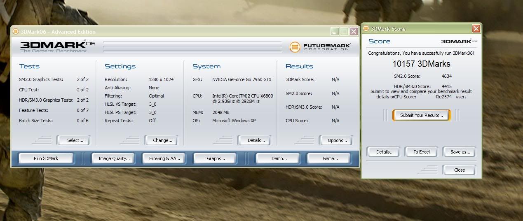Close the 3DMark06 main window
This screenshot has height=221, width=523.
click(x=354, y=32)
